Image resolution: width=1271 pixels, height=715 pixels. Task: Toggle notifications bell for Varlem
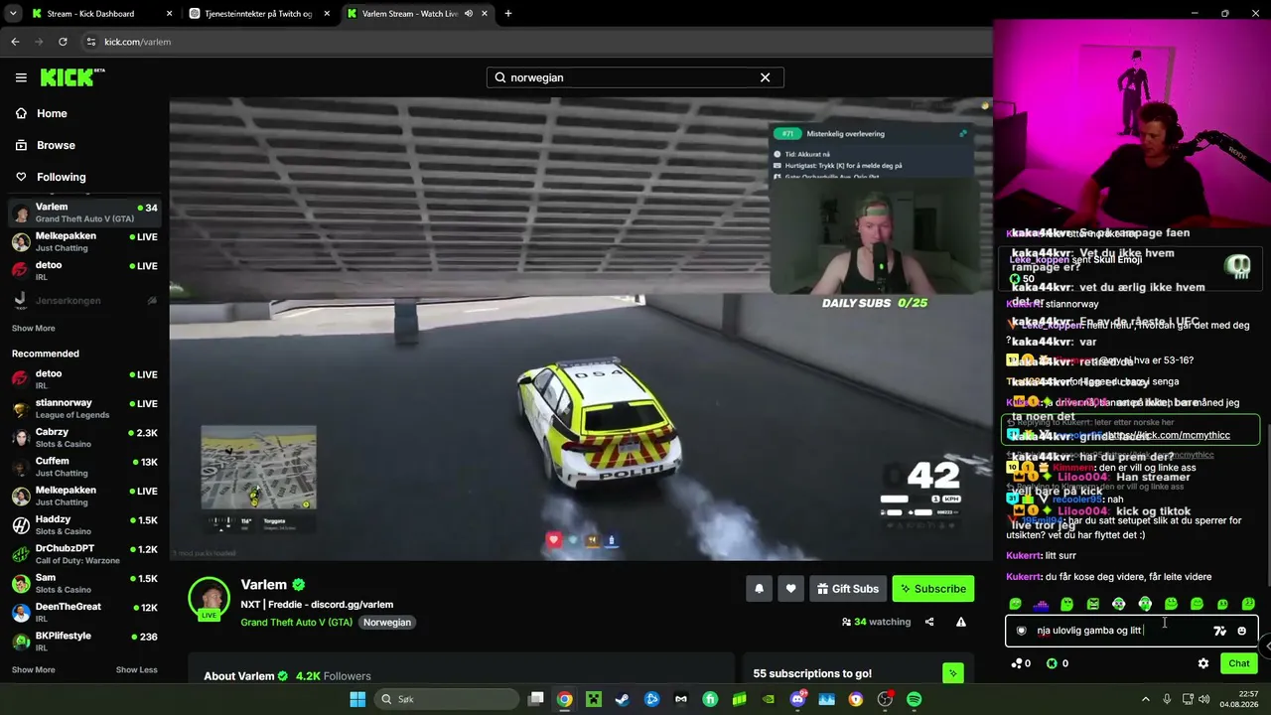pos(759,589)
